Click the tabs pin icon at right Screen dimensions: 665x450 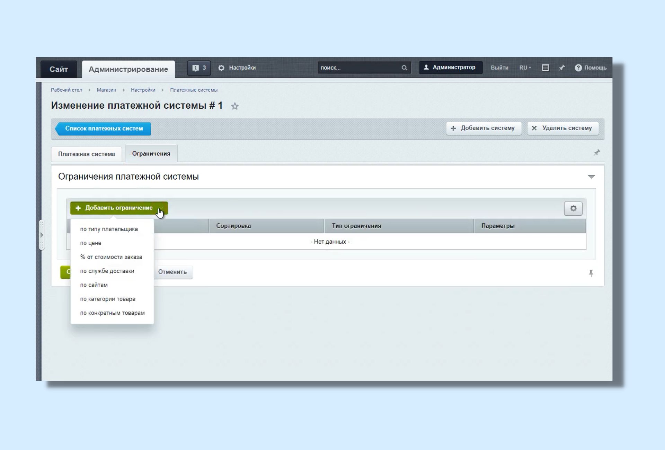click(x=596, y=153)
